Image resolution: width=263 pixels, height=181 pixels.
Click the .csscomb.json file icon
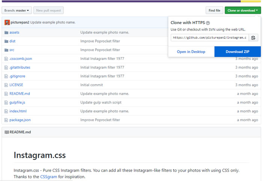[x=6, y=59]
